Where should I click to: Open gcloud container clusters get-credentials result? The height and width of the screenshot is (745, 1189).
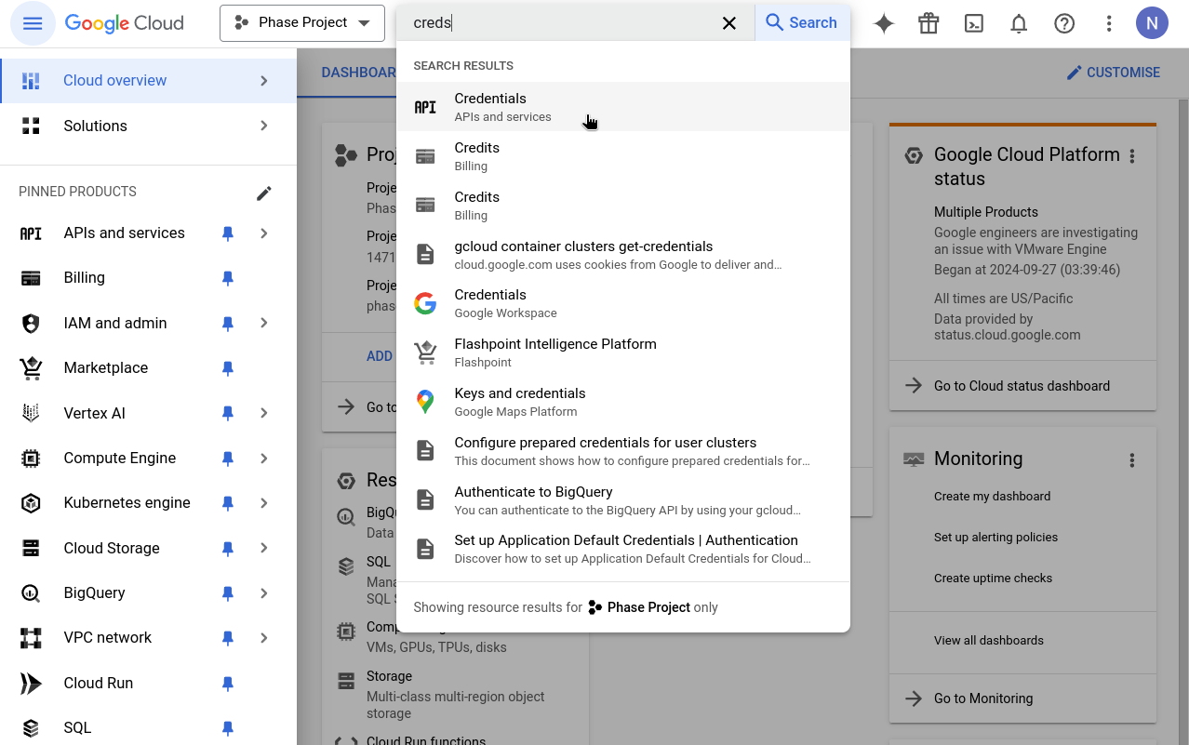622,255
